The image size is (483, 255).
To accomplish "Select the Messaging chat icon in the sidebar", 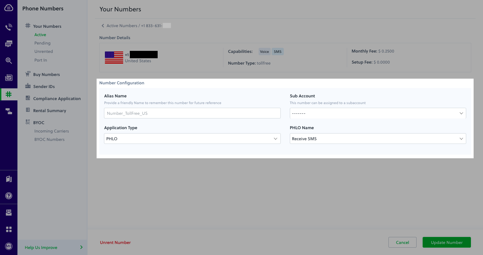I will [x=8, y=43].
